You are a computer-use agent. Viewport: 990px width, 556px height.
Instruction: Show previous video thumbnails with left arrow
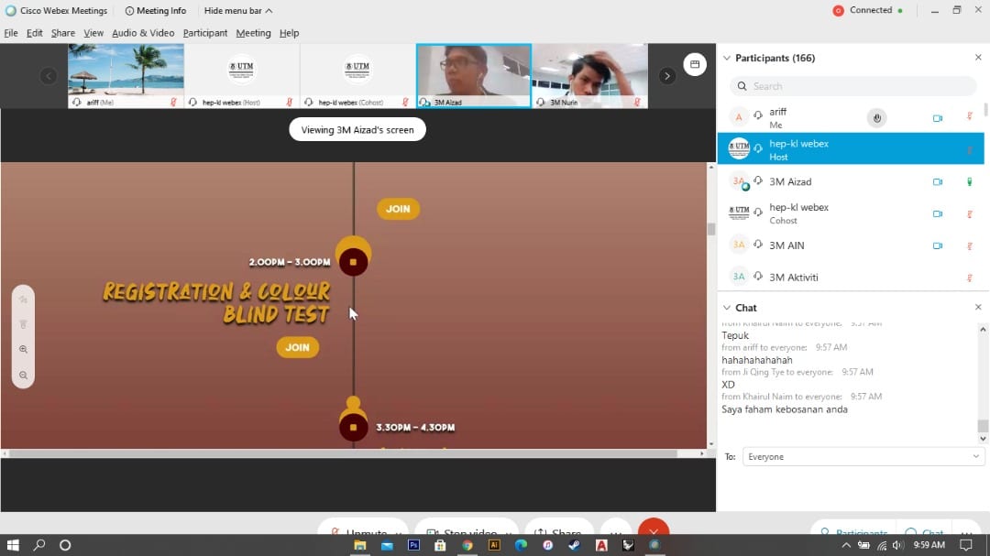coord(49,76)
